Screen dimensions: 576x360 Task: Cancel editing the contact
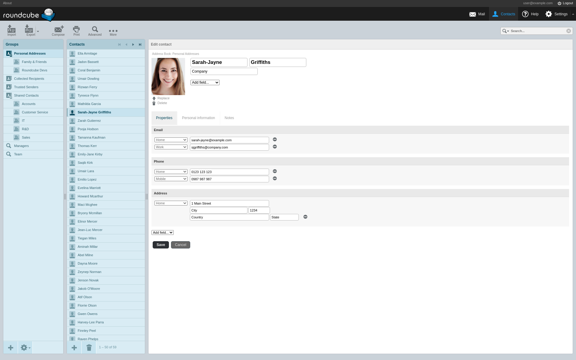pos(181,245)
